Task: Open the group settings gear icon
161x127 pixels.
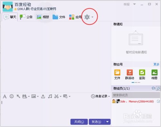Action: click(87, 17)
